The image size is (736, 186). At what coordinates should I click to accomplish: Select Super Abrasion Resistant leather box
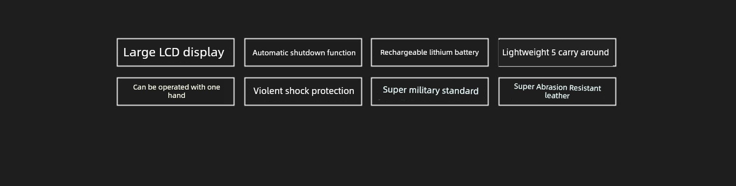point(557,92)
